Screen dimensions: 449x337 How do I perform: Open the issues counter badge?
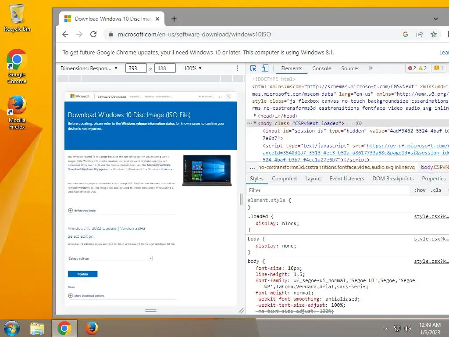tap(438, 68)
